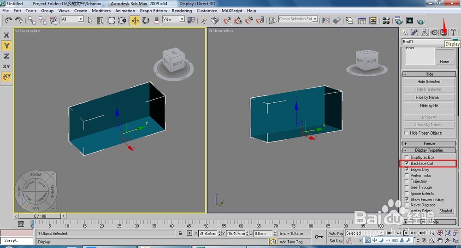Open Curve Editor toolbar icon
Viewport: 461px width, 248px height.
pos(362,20)
